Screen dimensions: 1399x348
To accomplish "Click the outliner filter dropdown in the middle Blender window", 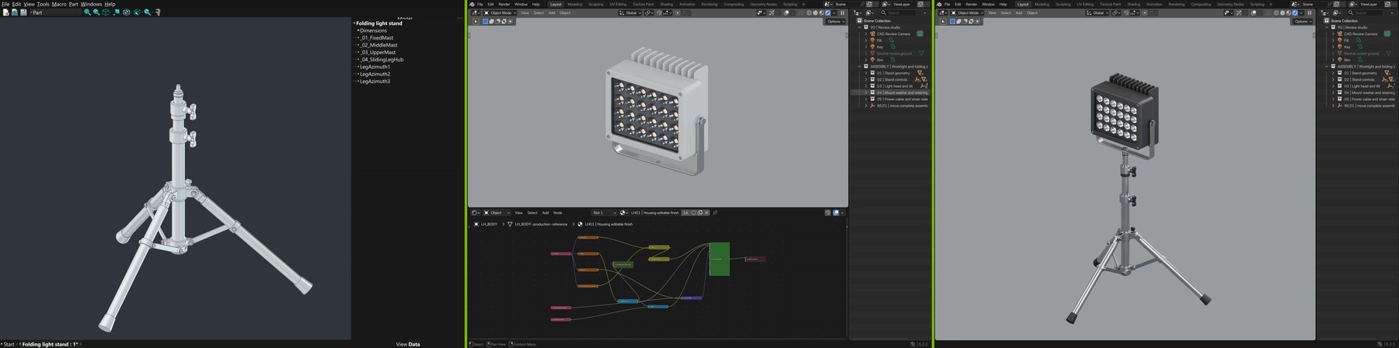I will tap(924, 12).
